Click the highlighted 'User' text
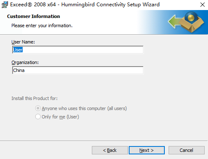This screenshot has height=159, width=208. [x=18, y=50]
